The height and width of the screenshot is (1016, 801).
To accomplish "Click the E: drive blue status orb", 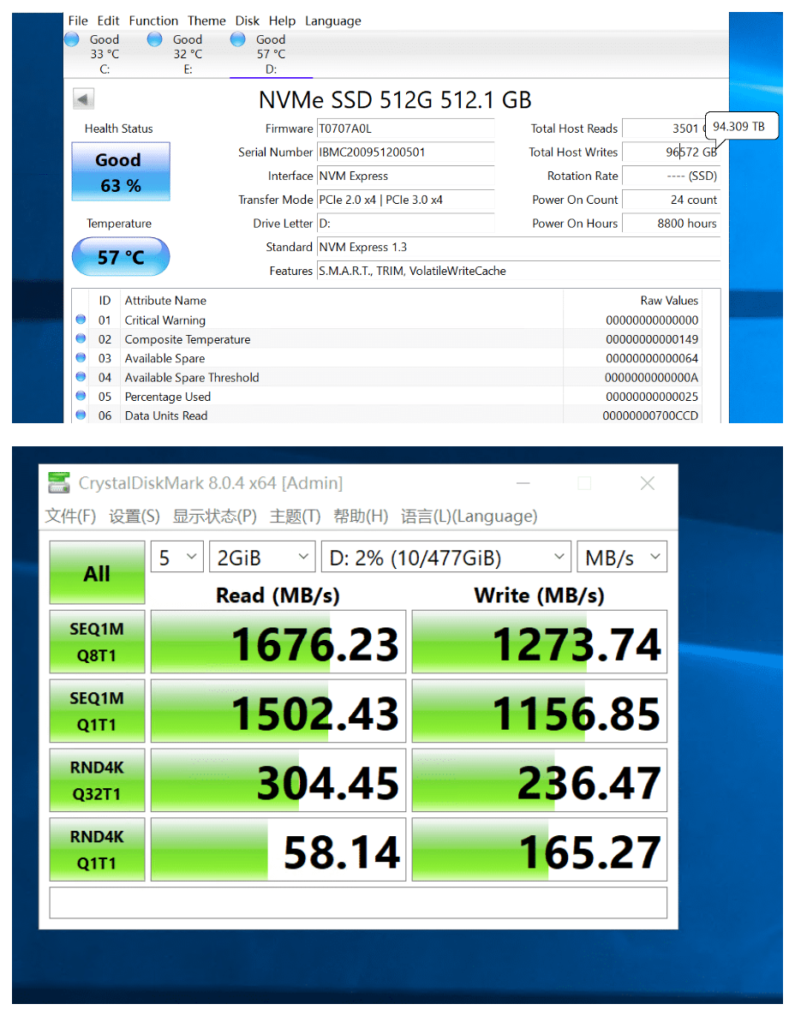I will (x=154, y=39).
